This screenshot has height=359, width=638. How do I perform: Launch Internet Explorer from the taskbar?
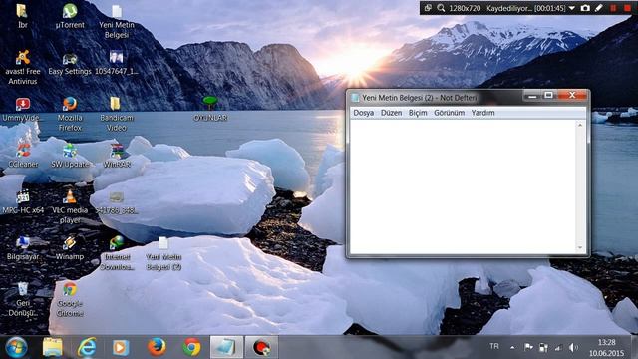pyautogui.click(x=87, y=348)
